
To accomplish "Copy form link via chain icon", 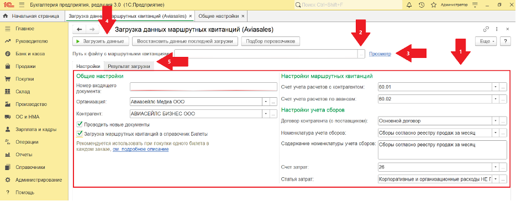I will (486, 29).
